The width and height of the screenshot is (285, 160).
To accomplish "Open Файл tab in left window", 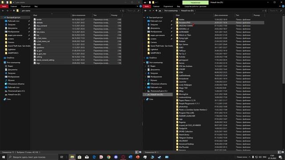I will [x=4, y=6].
